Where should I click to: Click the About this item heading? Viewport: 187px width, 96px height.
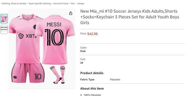92,89
